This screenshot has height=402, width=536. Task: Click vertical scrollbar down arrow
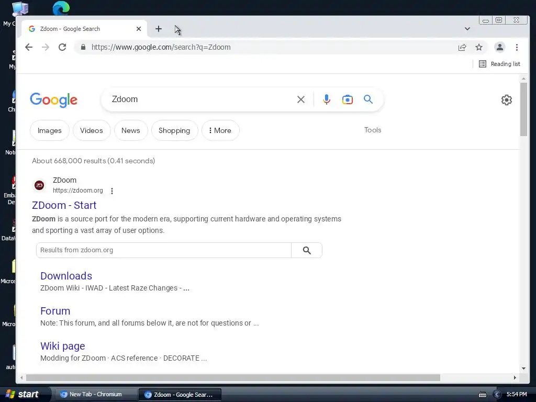click(x=523, y=368)
